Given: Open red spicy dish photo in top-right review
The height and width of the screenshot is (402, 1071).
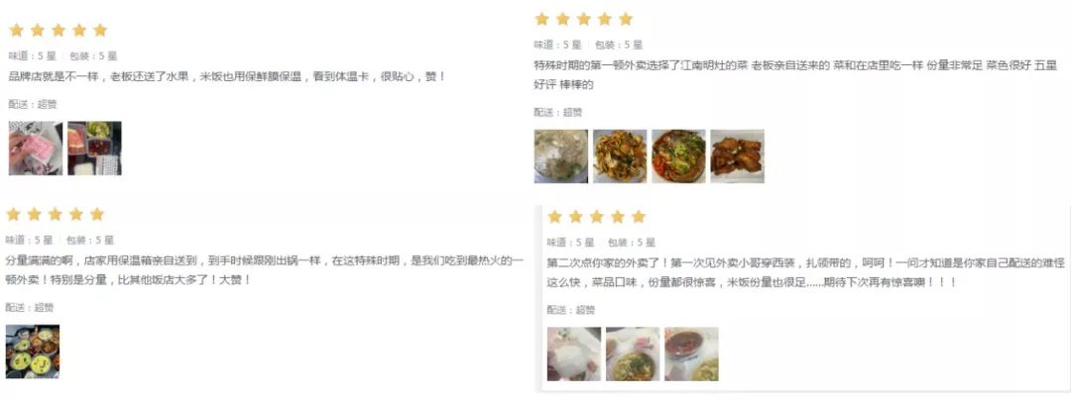Looking at the screenshot, I should 678,156.
